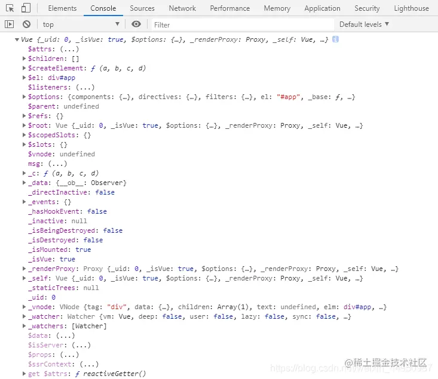Select the $parent: undefined row
Image resolution: width=438 pixels, height=379 pixels.
tap(63, 106)
